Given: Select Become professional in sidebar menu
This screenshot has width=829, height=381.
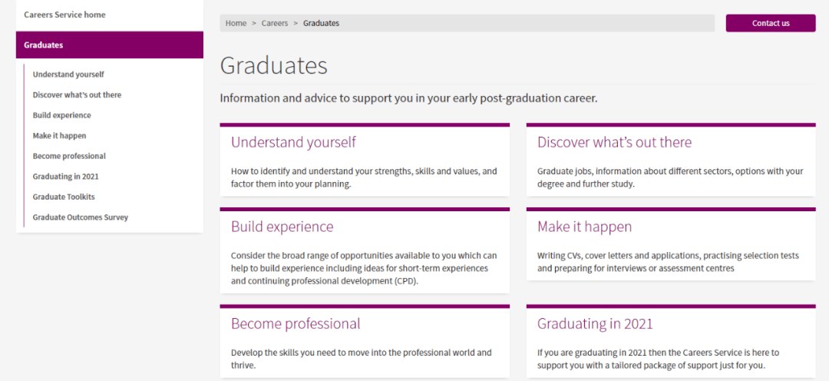Looking at the screenshot, I should coord(69,156).
